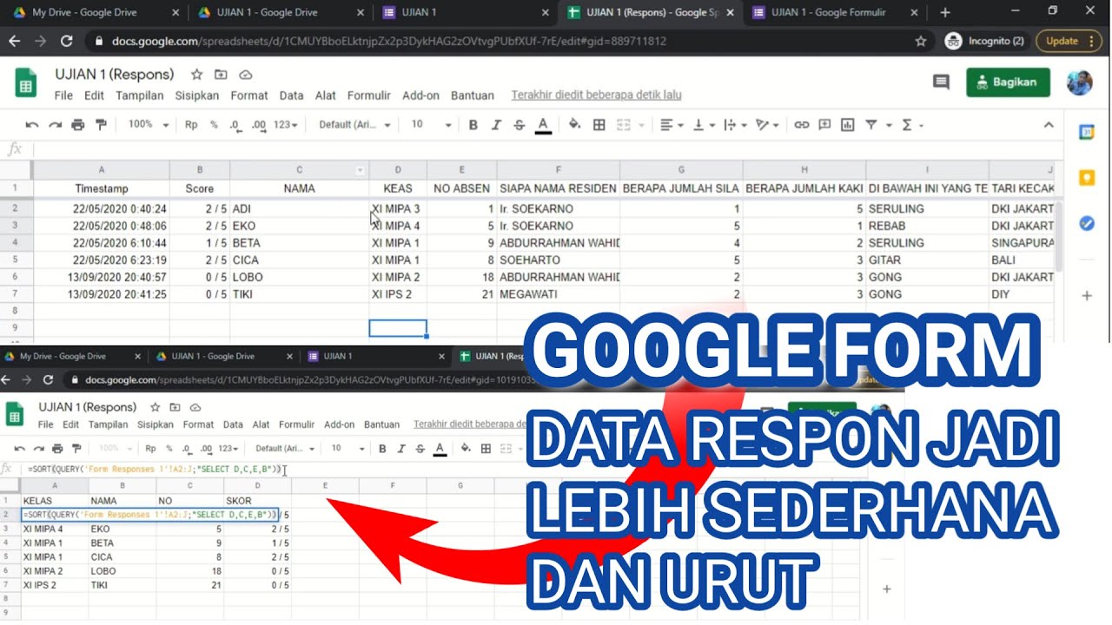Print from the upper spreadsheet toolbar
This screenshot has width=1112, height=625.
coord(78,125)
